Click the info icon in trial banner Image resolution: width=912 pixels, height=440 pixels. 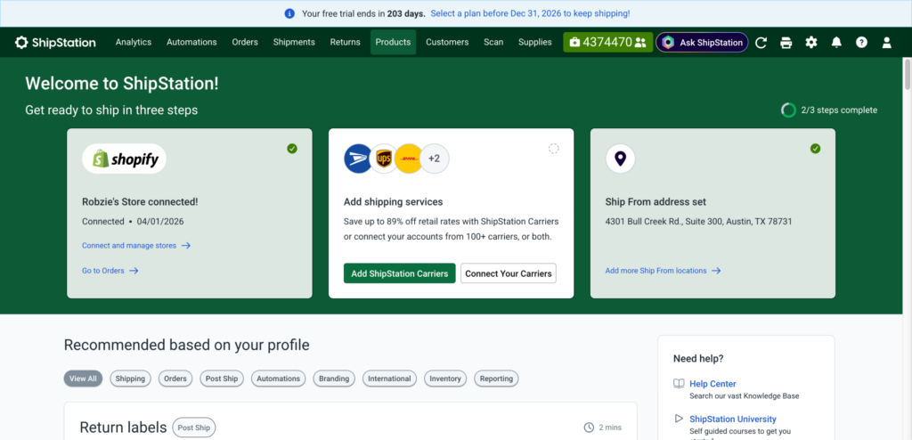[289, 13]
